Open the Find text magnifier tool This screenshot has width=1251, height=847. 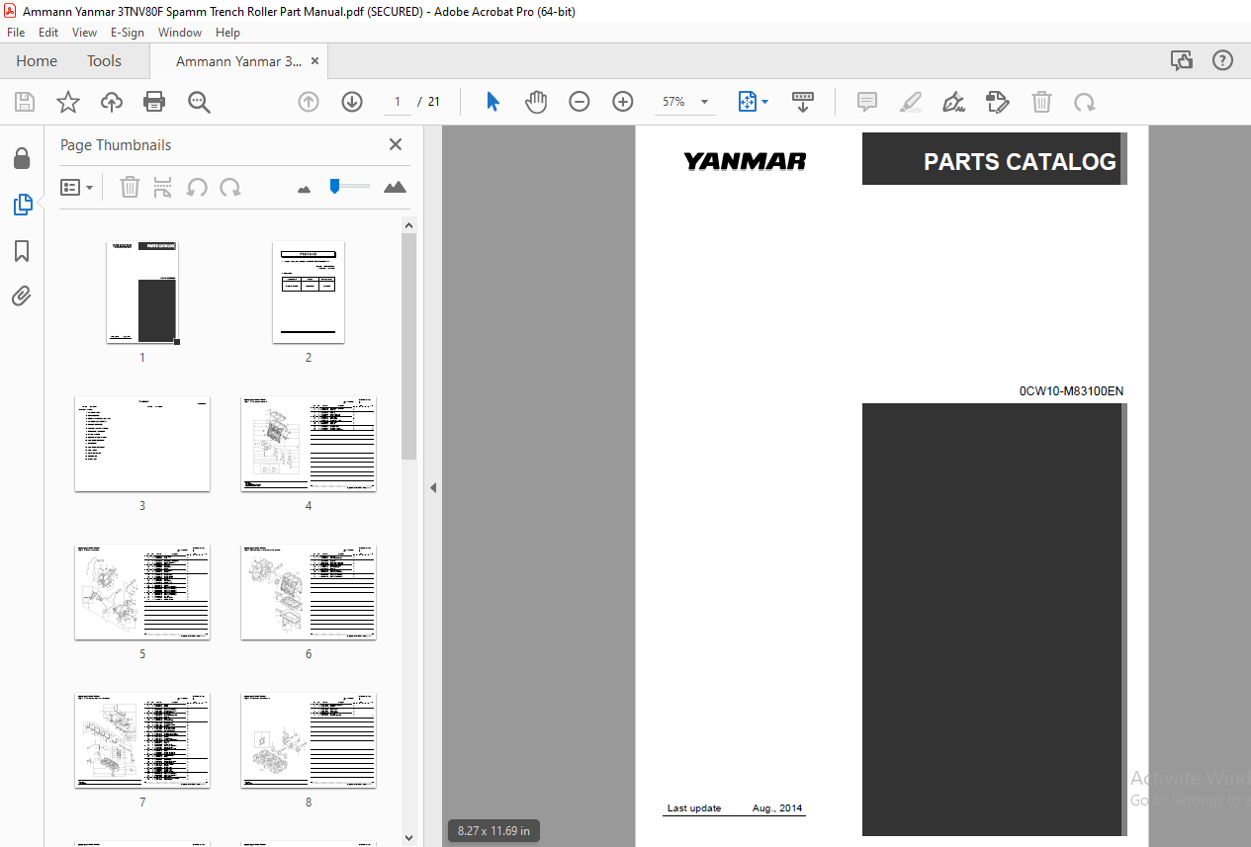pos(199,102)
